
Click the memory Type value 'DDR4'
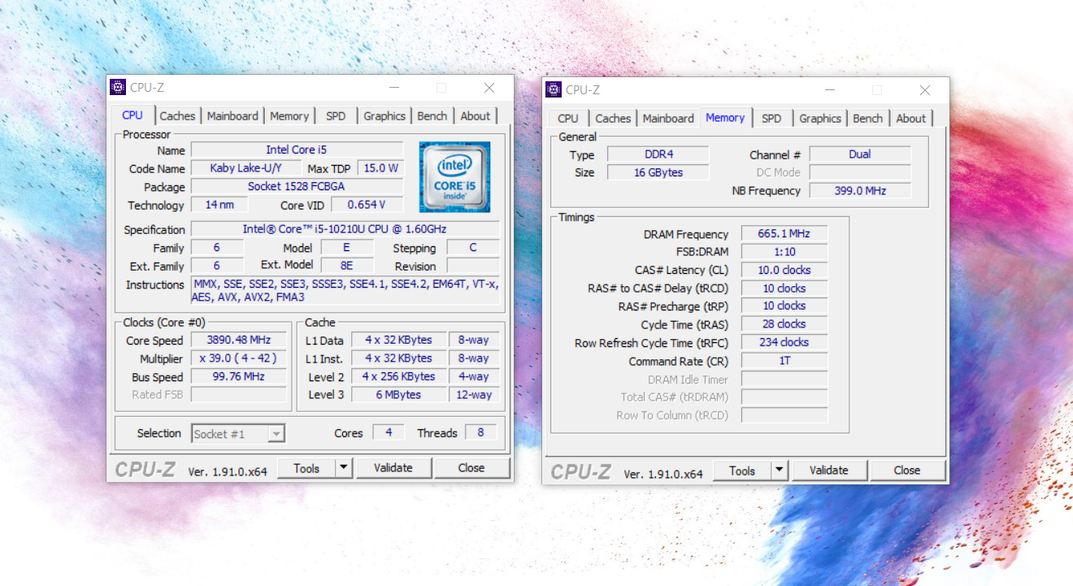point(658,154)
